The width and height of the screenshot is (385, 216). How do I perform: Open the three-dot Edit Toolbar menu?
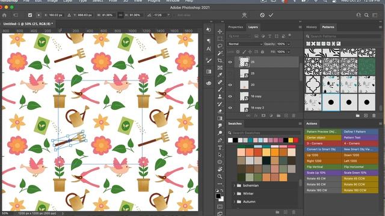click(220, 184)
